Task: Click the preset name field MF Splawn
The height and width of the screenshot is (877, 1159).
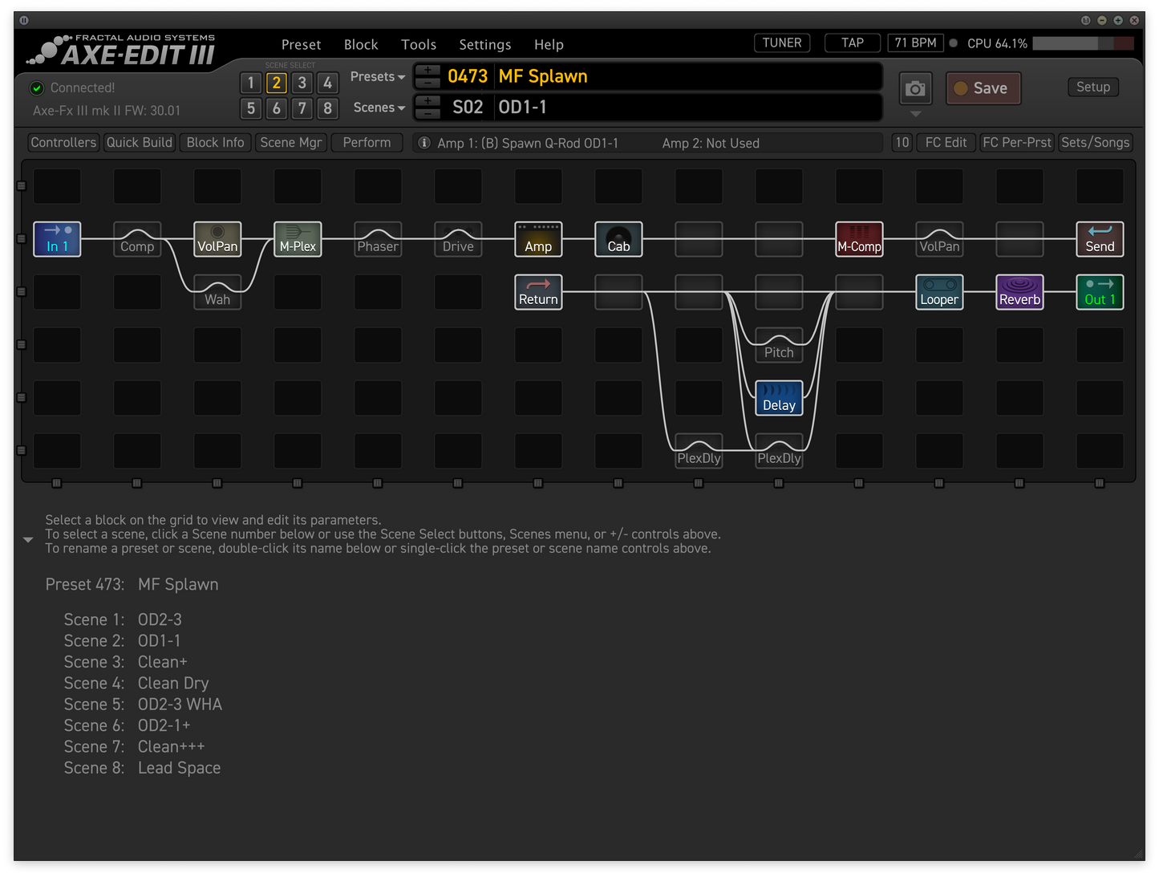Action: [x=543, y=76]
